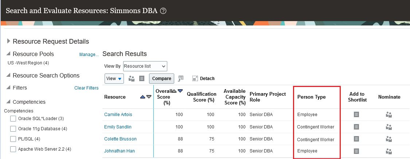The height and width of the screenshot is (159, 410).
Task: Open the View menu in toolbar
Action: [x=114, y=79]
